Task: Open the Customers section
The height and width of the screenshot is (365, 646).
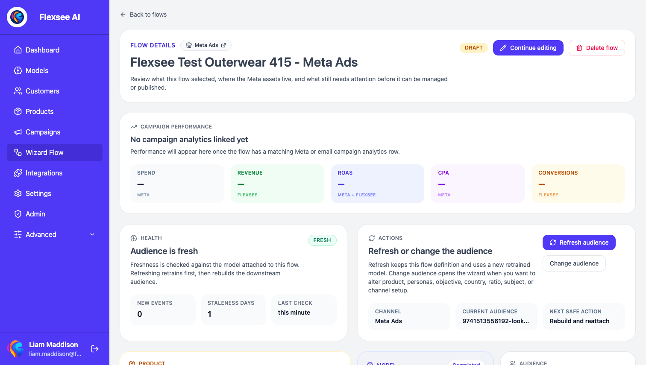Action: point(55,91)
